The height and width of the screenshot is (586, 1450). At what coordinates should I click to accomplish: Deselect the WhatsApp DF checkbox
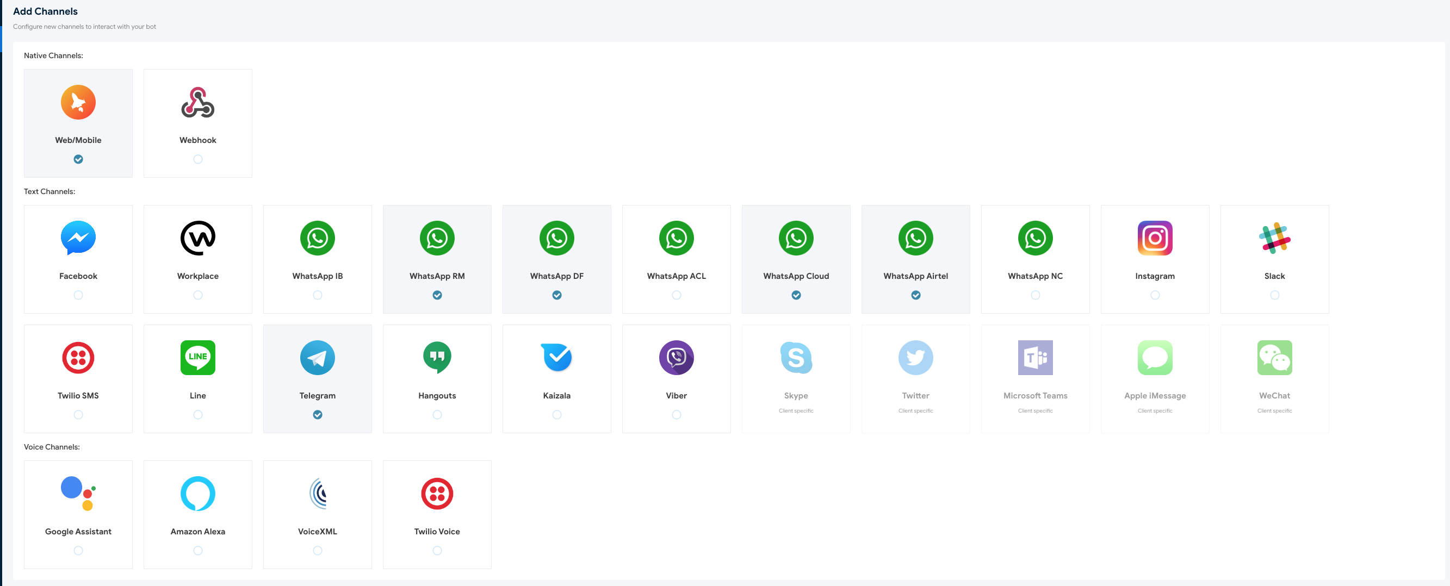click(557, 295)
